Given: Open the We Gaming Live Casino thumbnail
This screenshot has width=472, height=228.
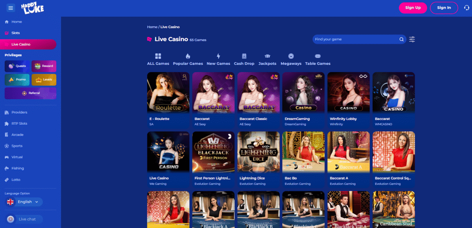Looking at the screenshot, I should 168,152.
